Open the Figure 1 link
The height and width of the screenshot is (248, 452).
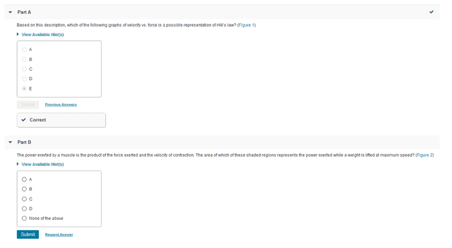(247, 25)
